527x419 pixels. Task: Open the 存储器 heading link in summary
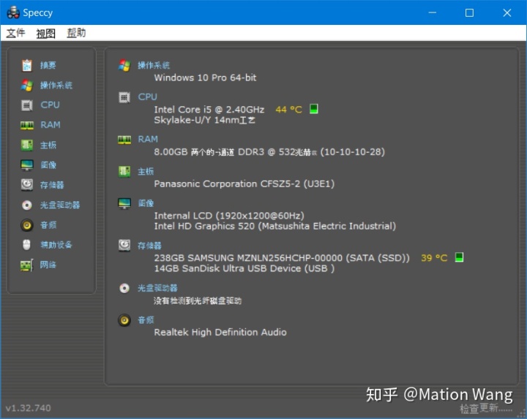click(149, 246)
